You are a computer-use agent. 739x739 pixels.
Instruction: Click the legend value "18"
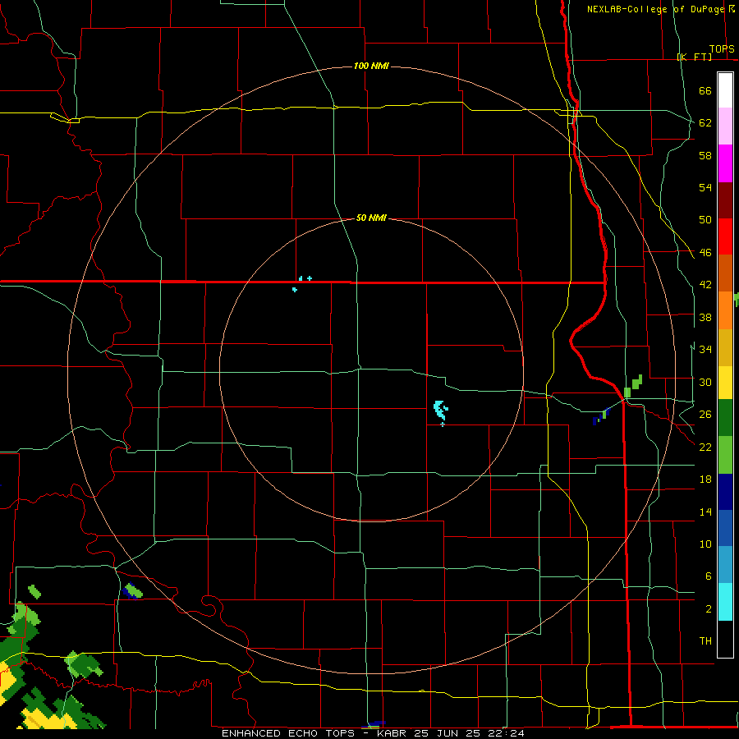click(x=705, y=480)
